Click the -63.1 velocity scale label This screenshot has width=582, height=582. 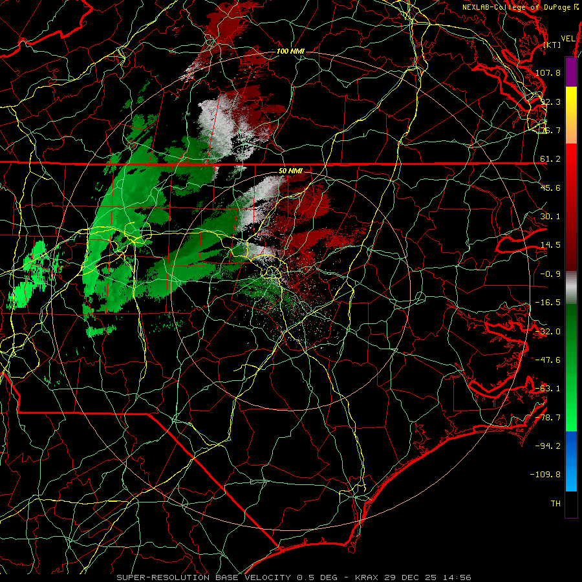tap(548, 389)
